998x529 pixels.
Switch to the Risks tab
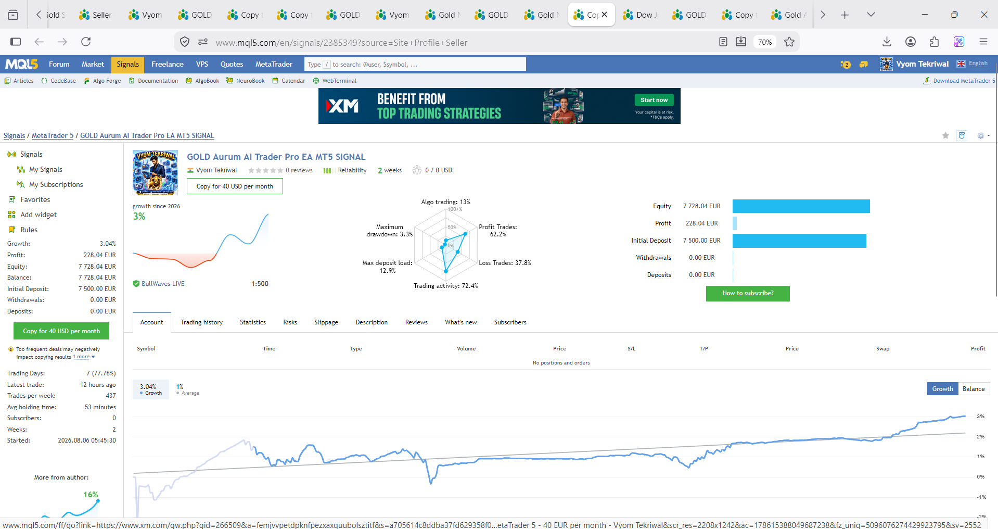point(290,322)
